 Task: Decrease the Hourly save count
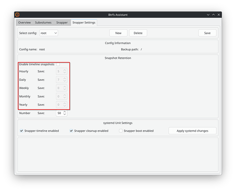pyautogui.click(x=65, y=73)
